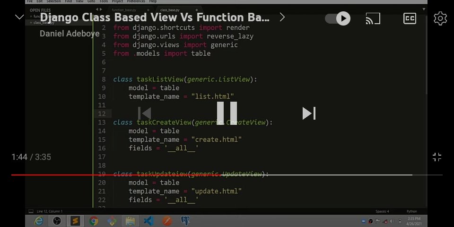Image resolution: width=454 pixels, height=227 pixels.
Task: Click line number 12 in the gutter
Action: pyautogui.click(x=102, y=114)
